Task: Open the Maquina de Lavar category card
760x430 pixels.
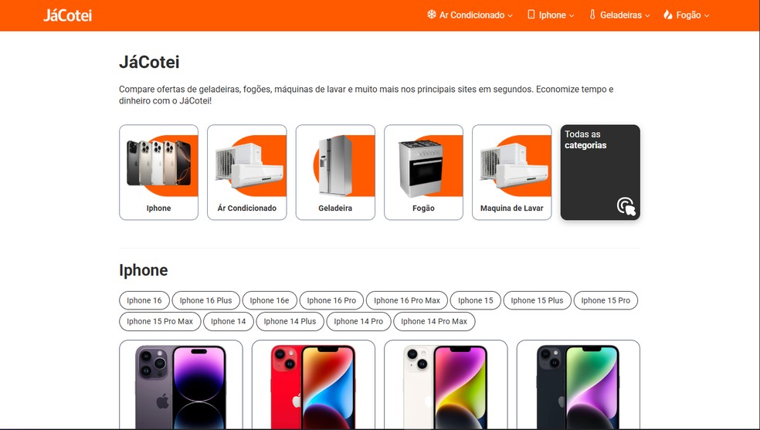Action: [512, 172]
